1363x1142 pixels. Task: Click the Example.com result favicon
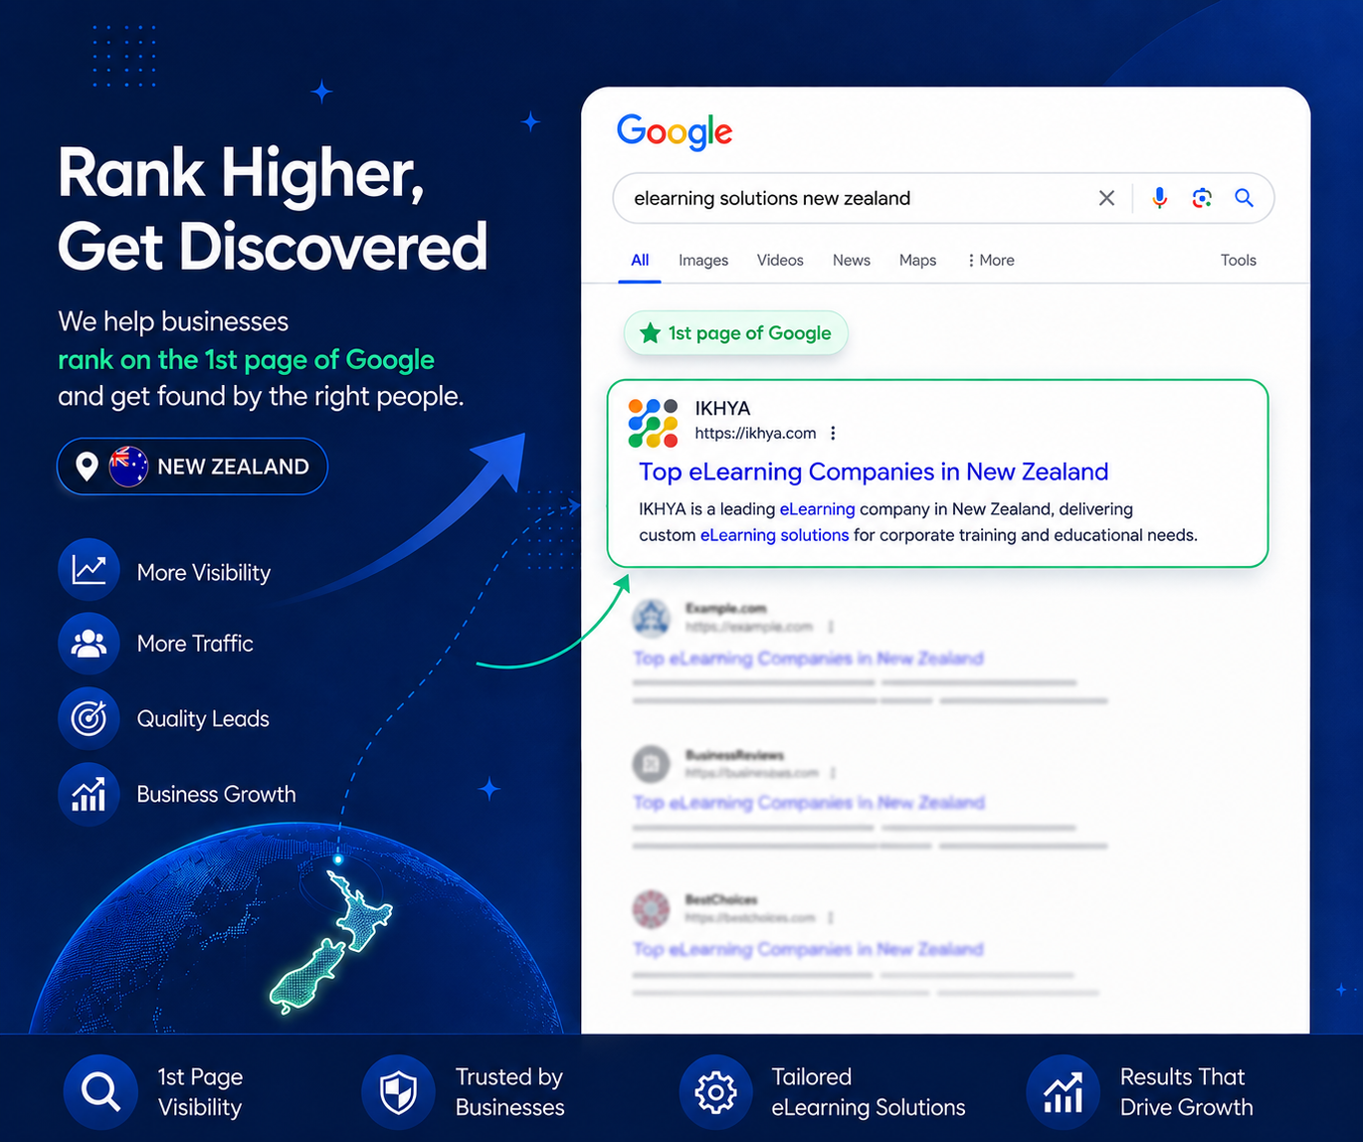coord(652,618)
